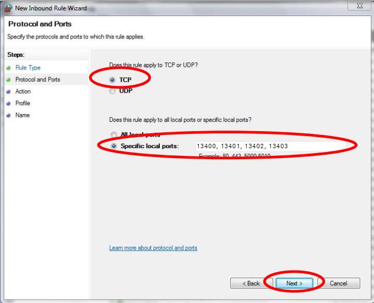This screenshot has width=374, height=303.
Task: Click the green bullet beside Protocol and Ports
Action: [x=9, y=80]
